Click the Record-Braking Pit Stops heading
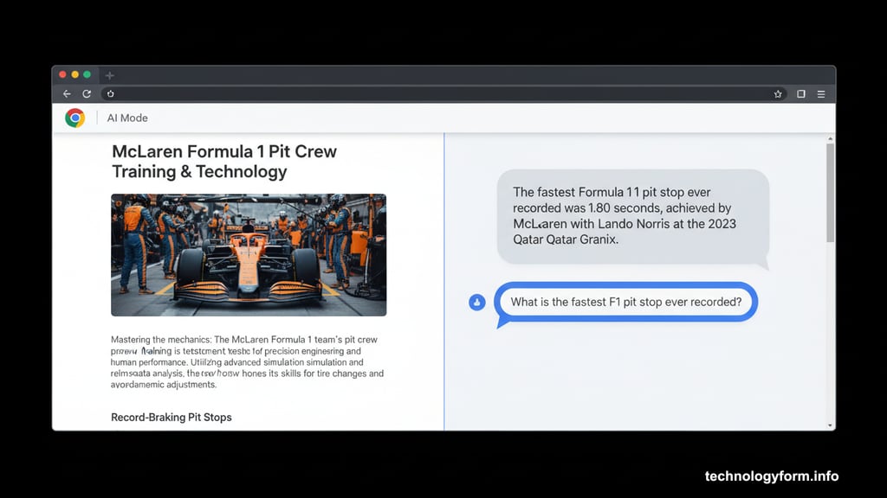 point(172,418)
